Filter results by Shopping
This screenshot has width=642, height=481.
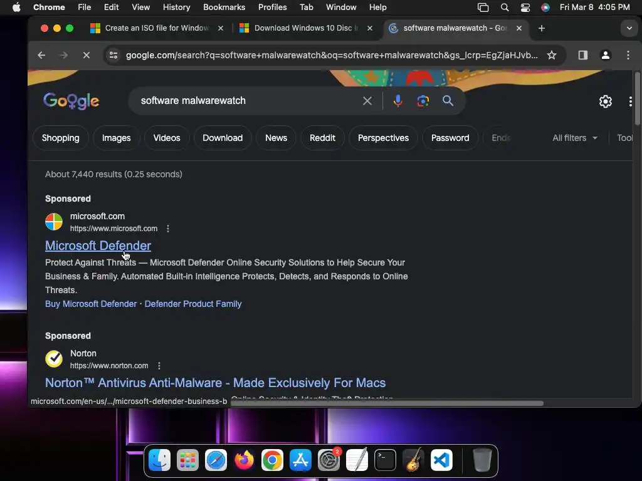[61, 138]
